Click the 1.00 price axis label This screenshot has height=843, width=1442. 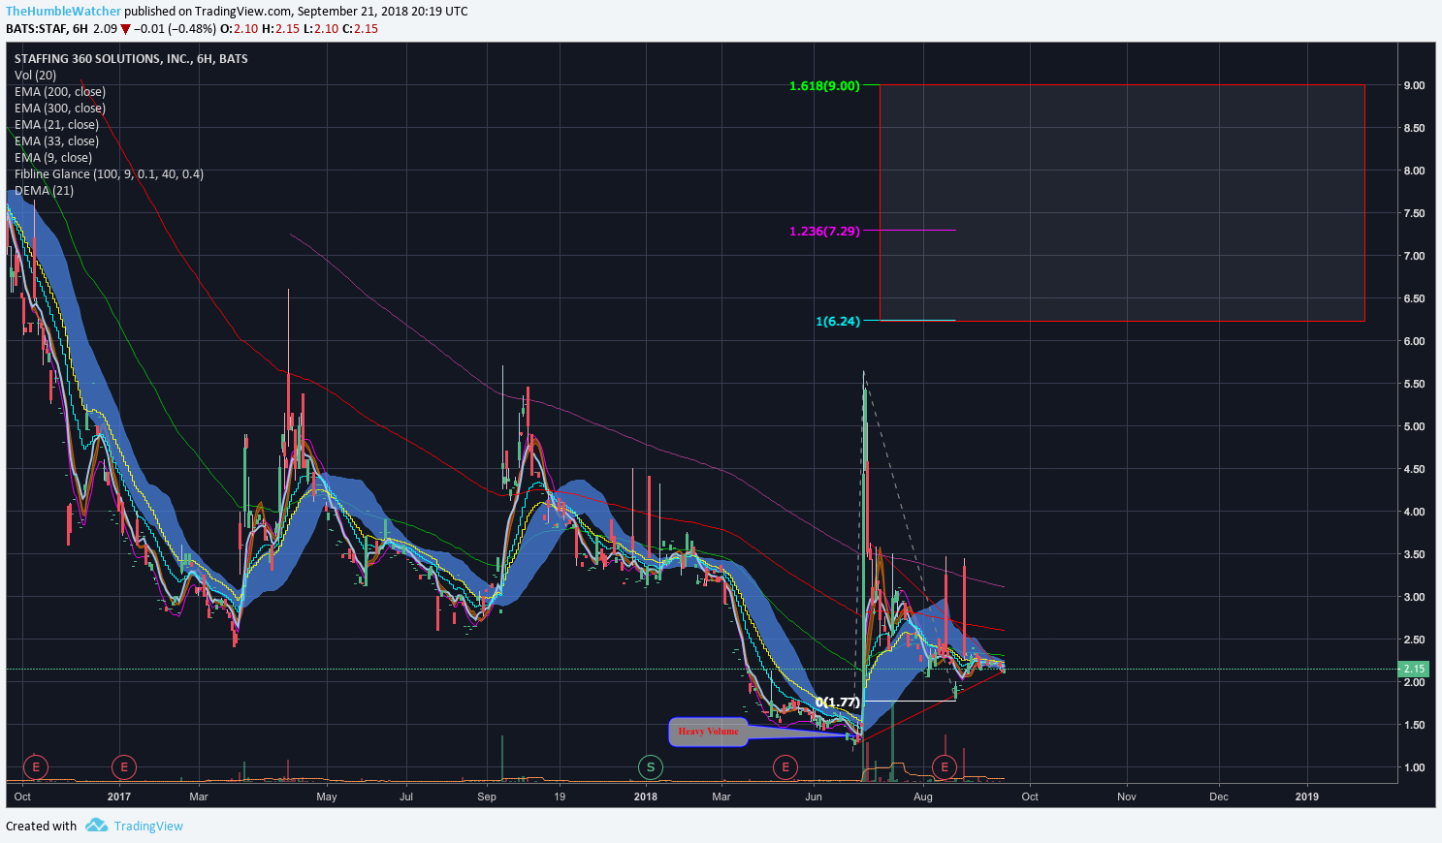pos(1414,767)
